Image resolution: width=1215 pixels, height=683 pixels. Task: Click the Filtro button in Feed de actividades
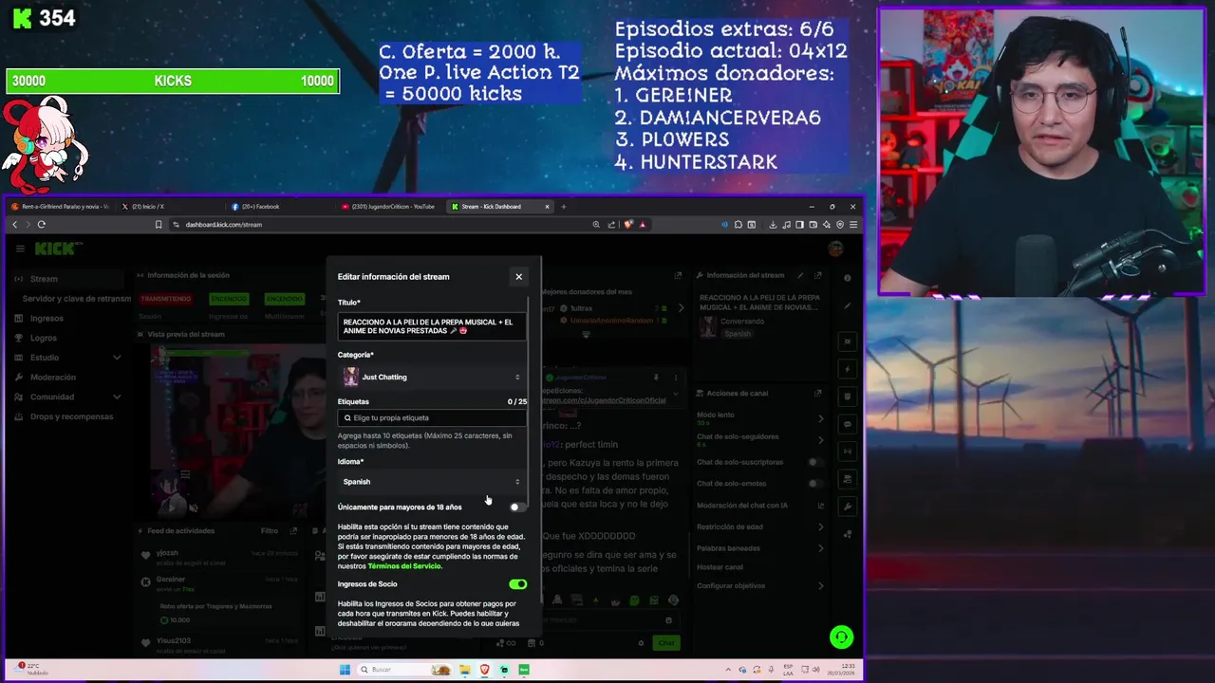click(270, 531)
